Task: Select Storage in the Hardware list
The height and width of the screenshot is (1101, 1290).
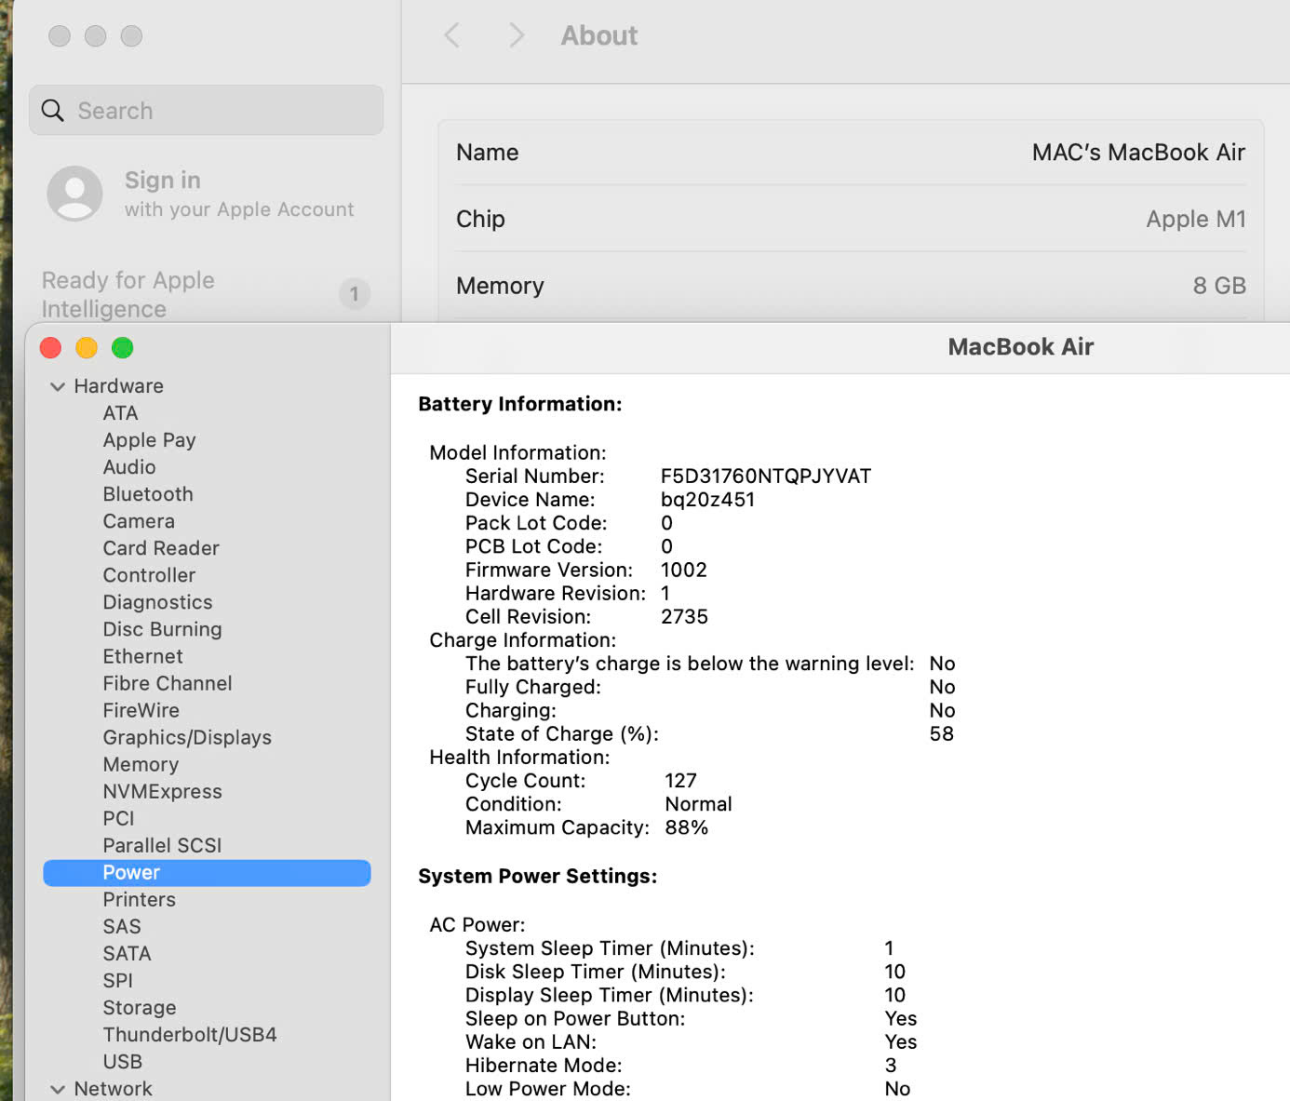Action: (140, 1007)
